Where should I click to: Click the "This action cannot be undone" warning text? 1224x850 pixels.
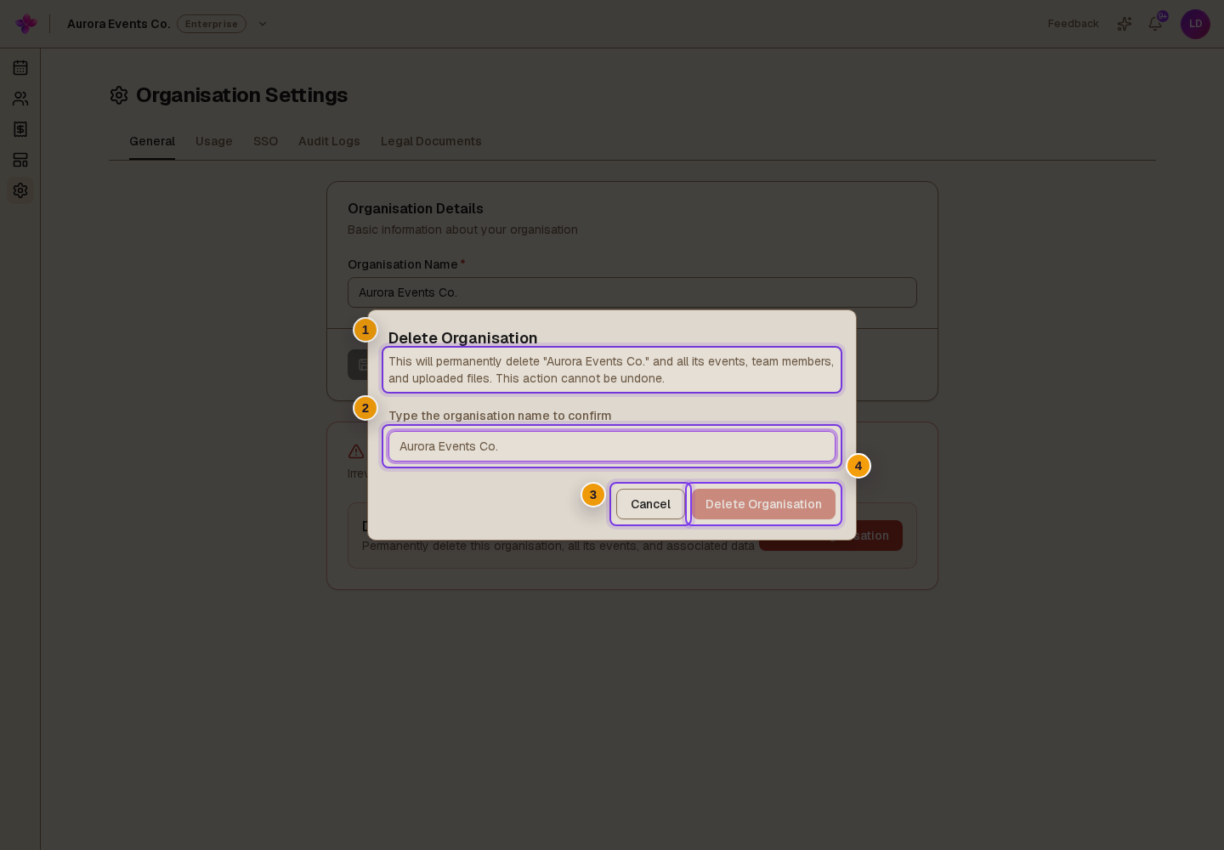point(578,378)
